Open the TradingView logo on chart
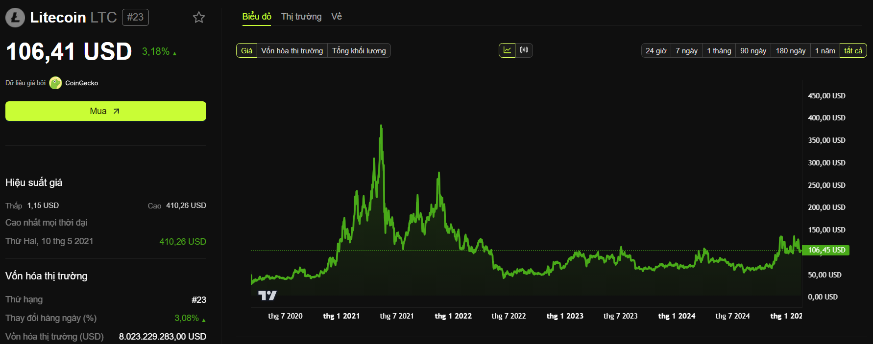Viewport: 873px width, 344px height. (267, 296)
